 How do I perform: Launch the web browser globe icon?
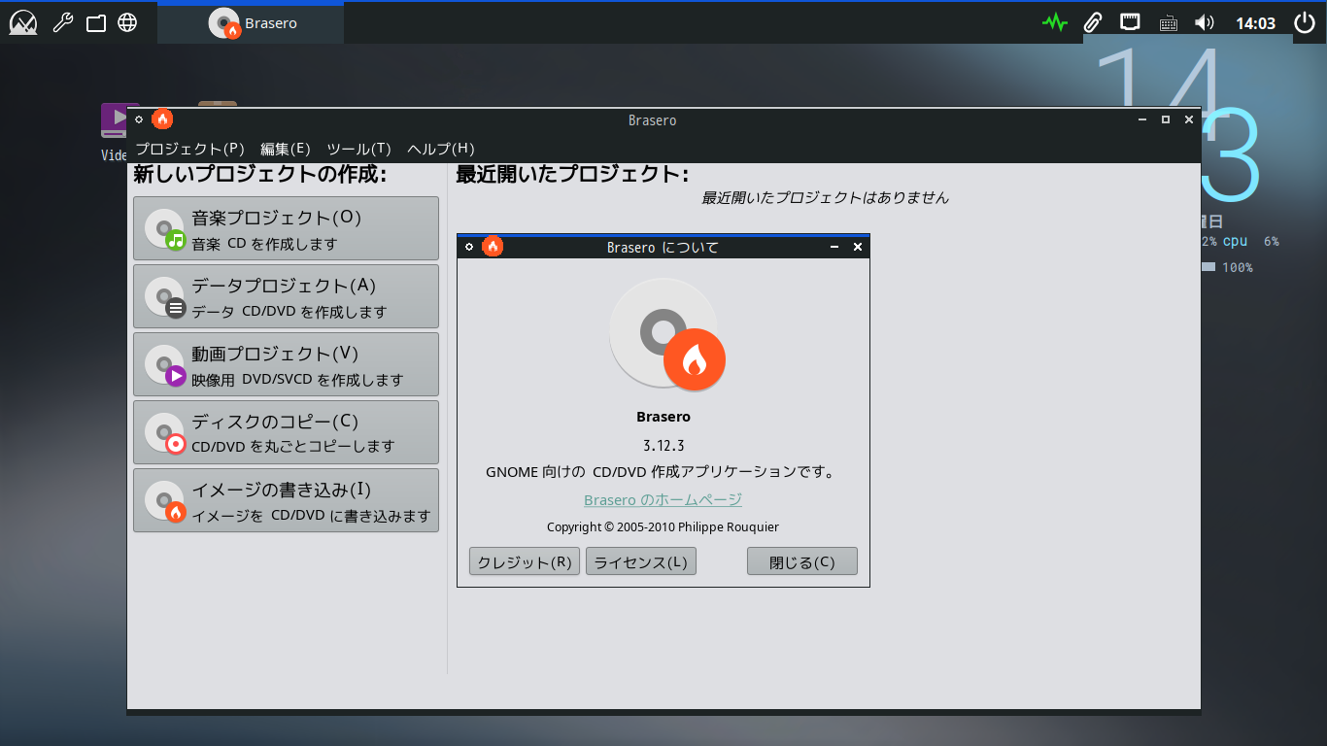tap(127, 22)
